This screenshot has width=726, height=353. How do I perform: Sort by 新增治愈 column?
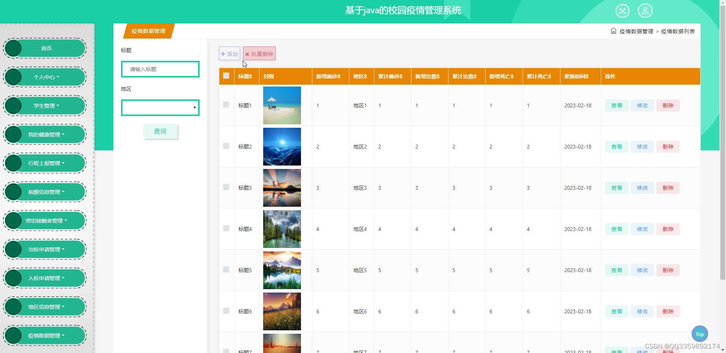coord(427,76)
